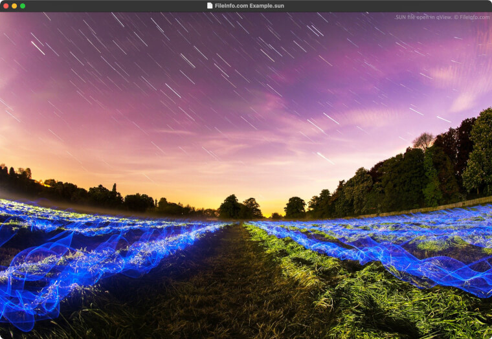The height and width of the screenshot is (339, 492).
Task: Click the purple sky in image center
Action: point(246,97)
